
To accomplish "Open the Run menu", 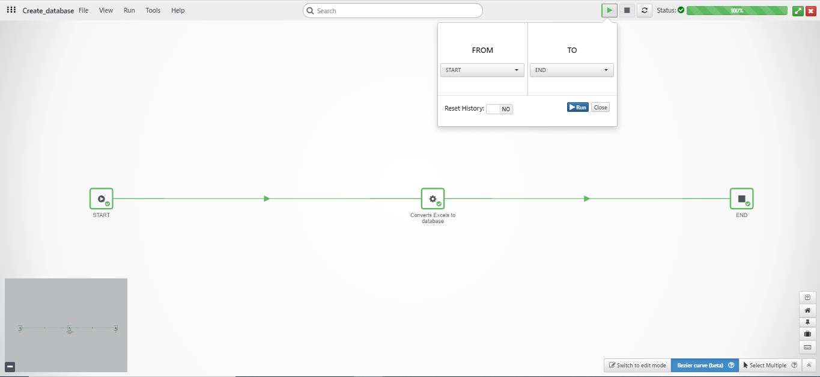I will pos(129,10).
